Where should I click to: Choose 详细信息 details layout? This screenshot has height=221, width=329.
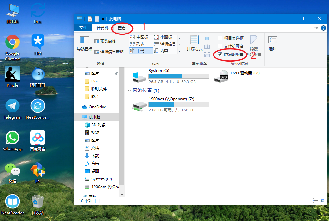165,44
